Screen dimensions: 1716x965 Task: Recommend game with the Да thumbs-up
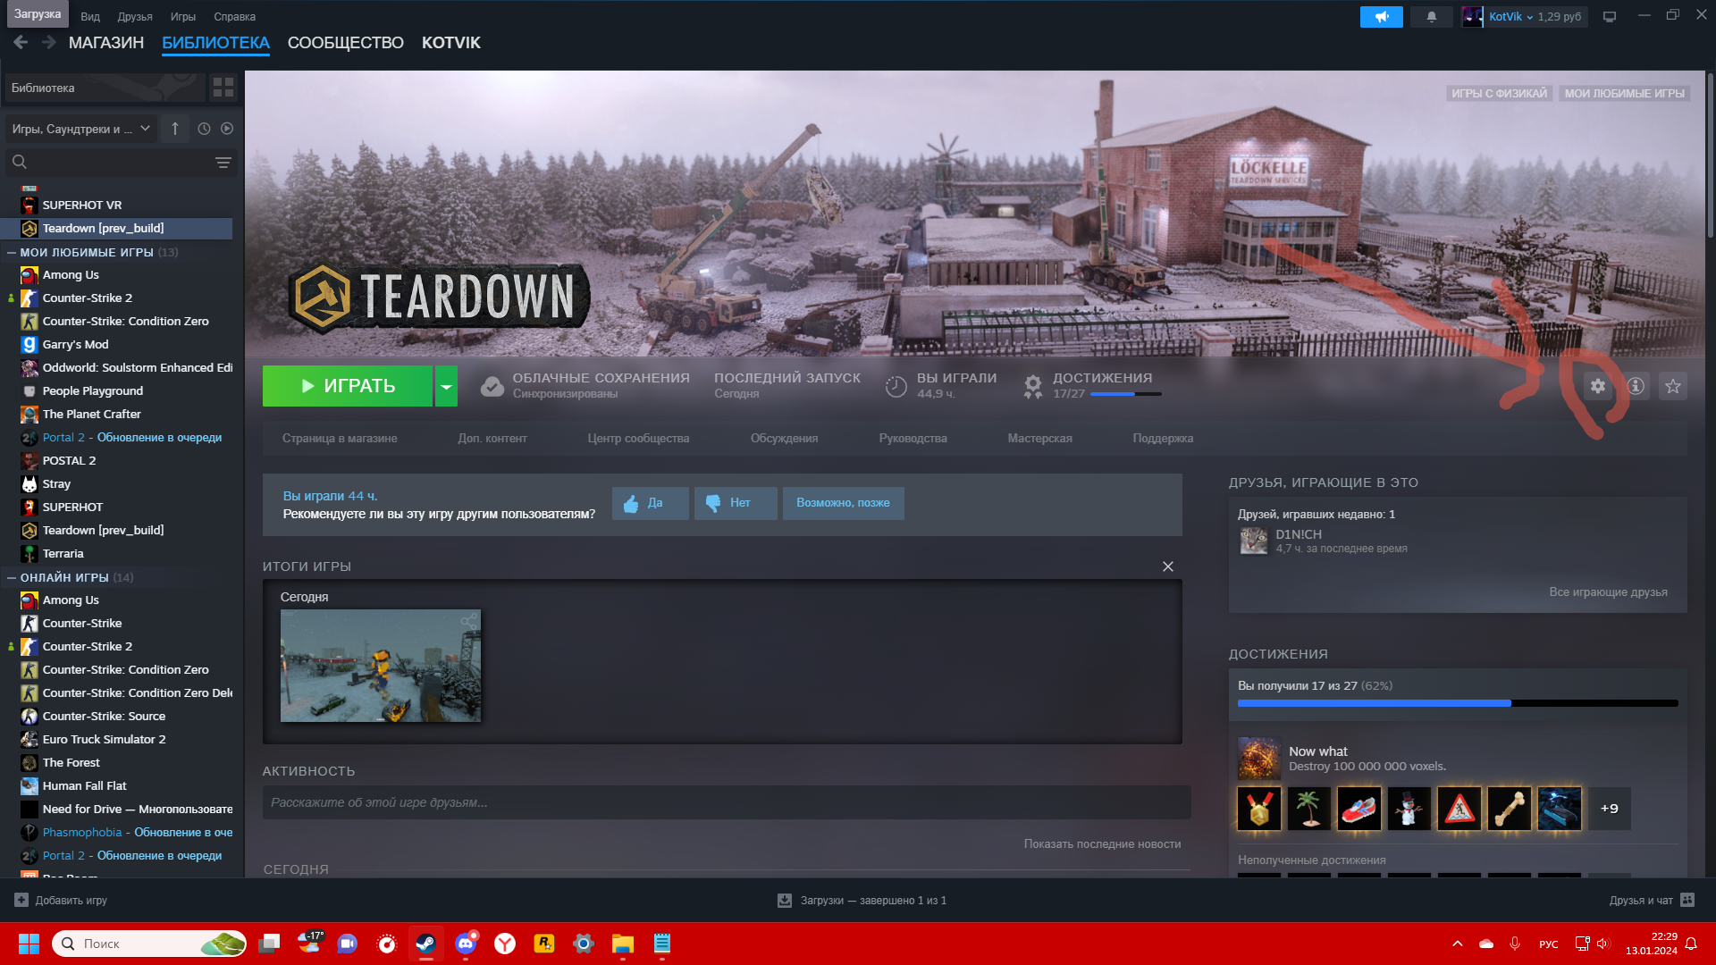pos(650,503)
